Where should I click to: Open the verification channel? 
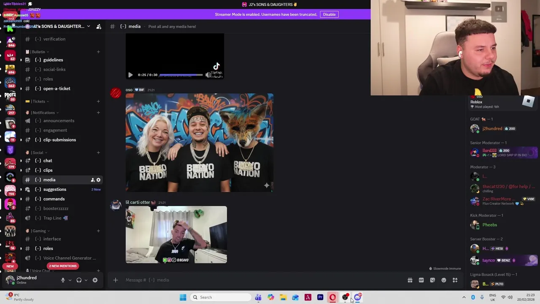click(63, 39)
